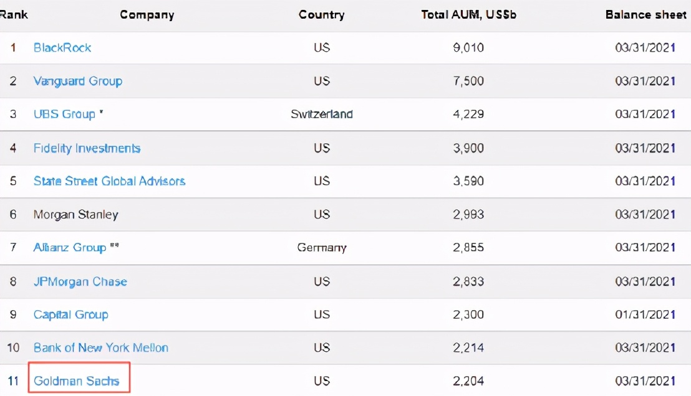Open the UBS Group link

pyautogui.click(x=64, y=115)
